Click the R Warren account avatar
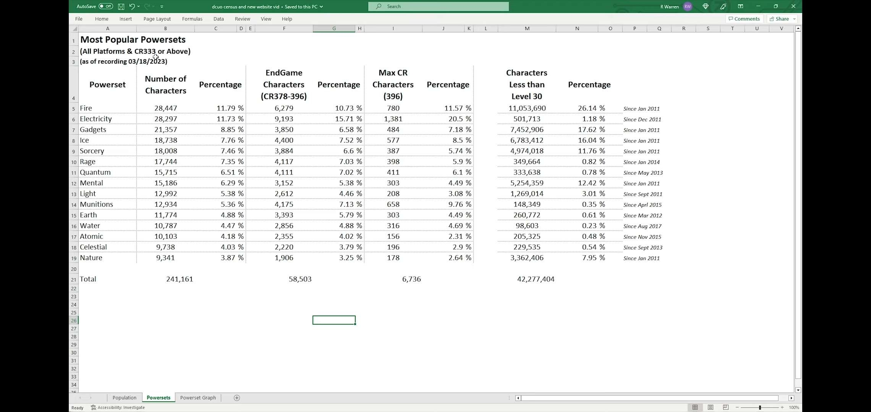Viewport: 871px width, 412px height. [688, 6]
